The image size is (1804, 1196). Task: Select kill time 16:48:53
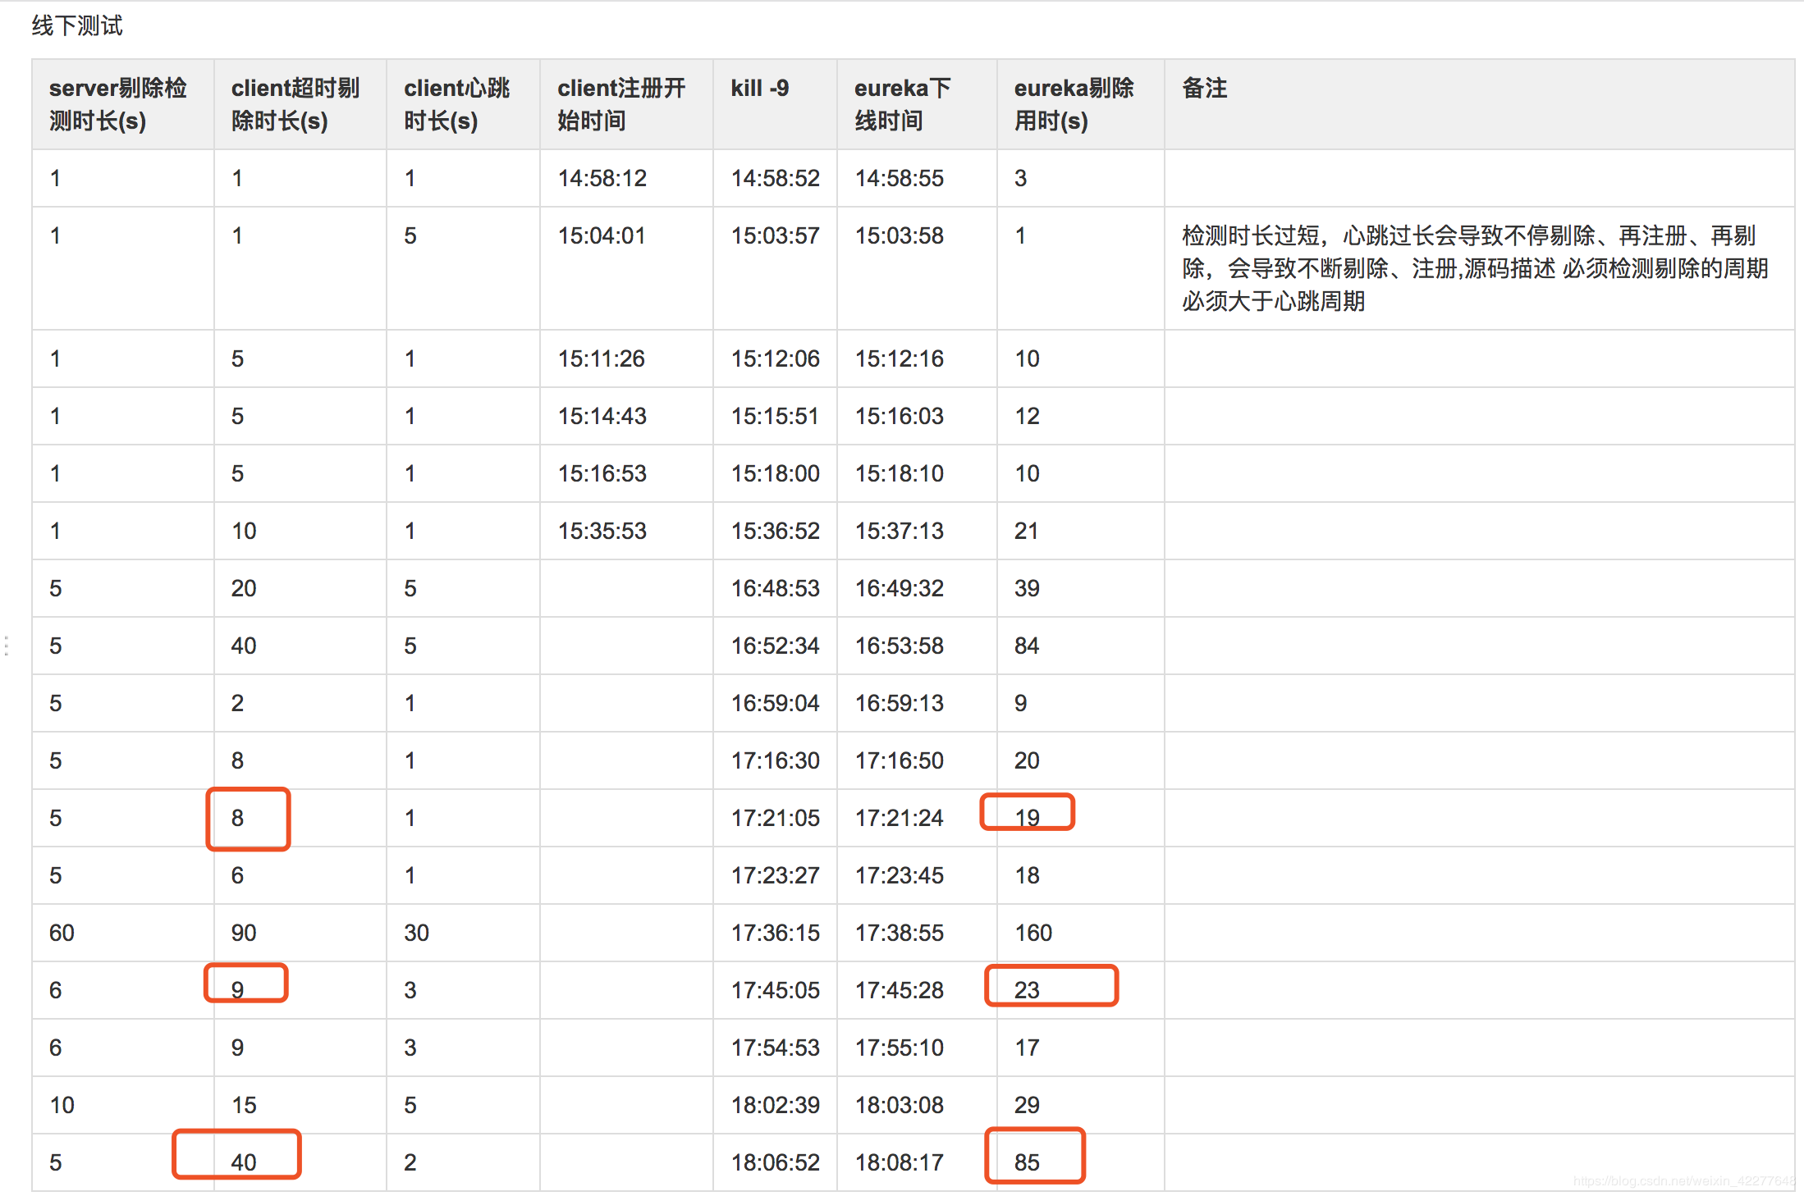pyautogui.click(x=776, y=588)
